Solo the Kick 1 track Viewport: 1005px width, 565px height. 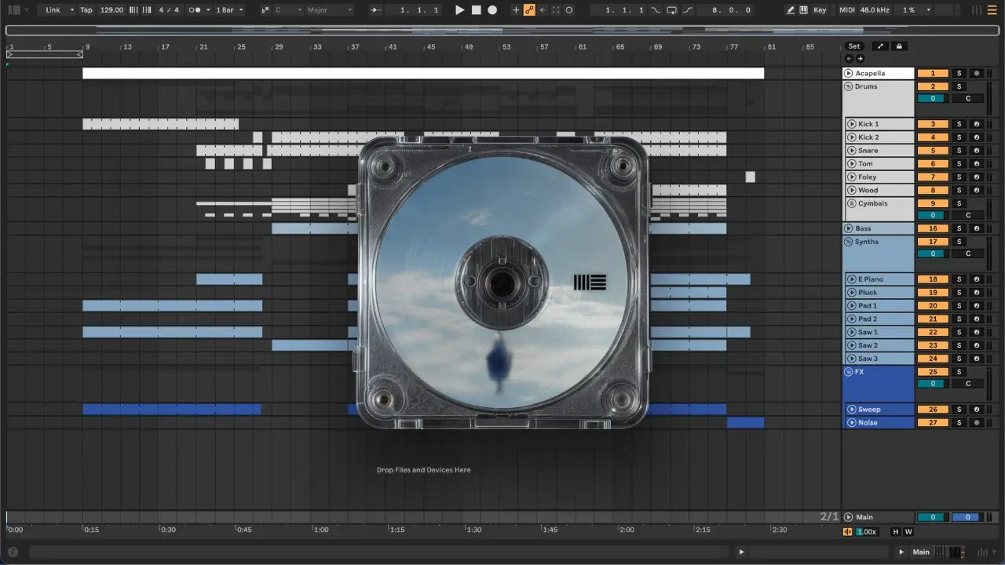click(958, 124)
